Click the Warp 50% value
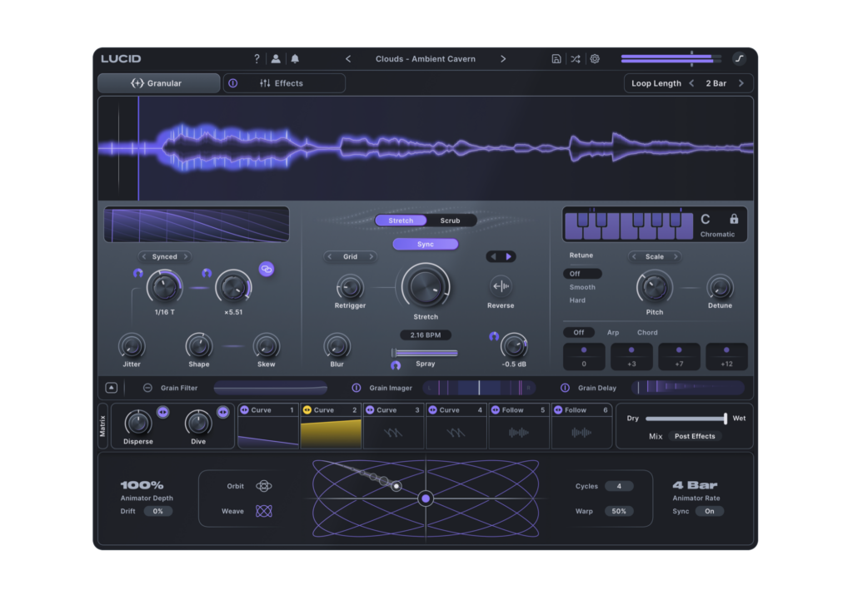 click(619, 511)
